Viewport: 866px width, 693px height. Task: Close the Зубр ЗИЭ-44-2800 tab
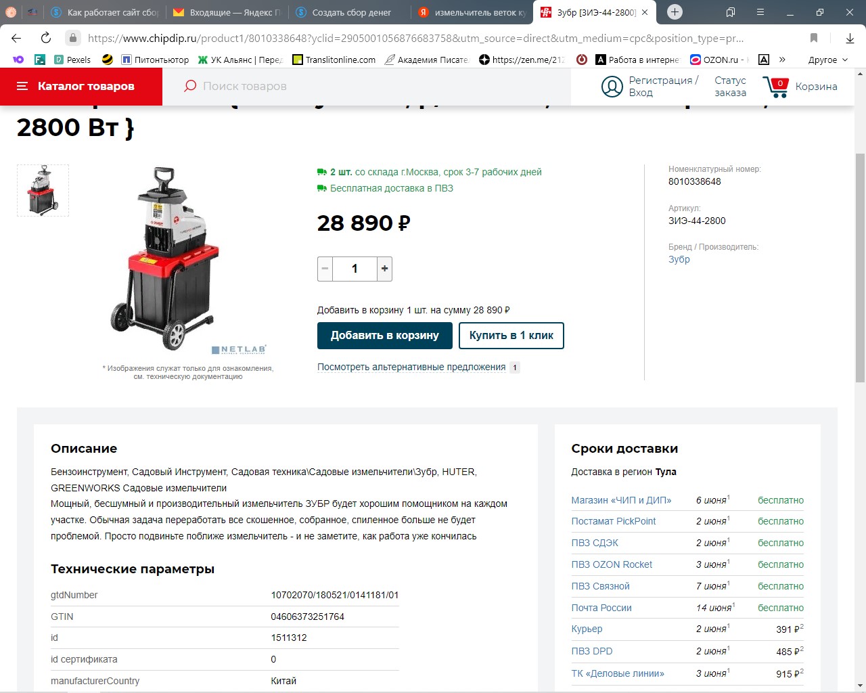pos(645,12)
